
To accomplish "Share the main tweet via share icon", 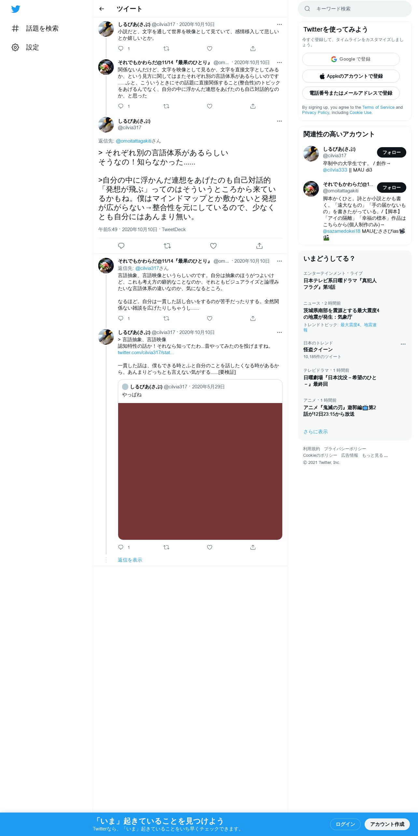I will click(x=259, y=246).
